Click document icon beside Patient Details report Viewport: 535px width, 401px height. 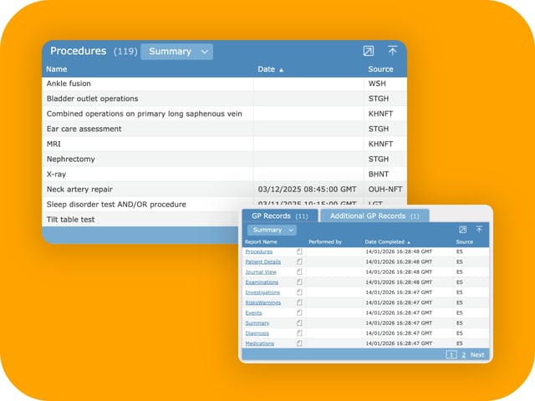pos(299,261)
